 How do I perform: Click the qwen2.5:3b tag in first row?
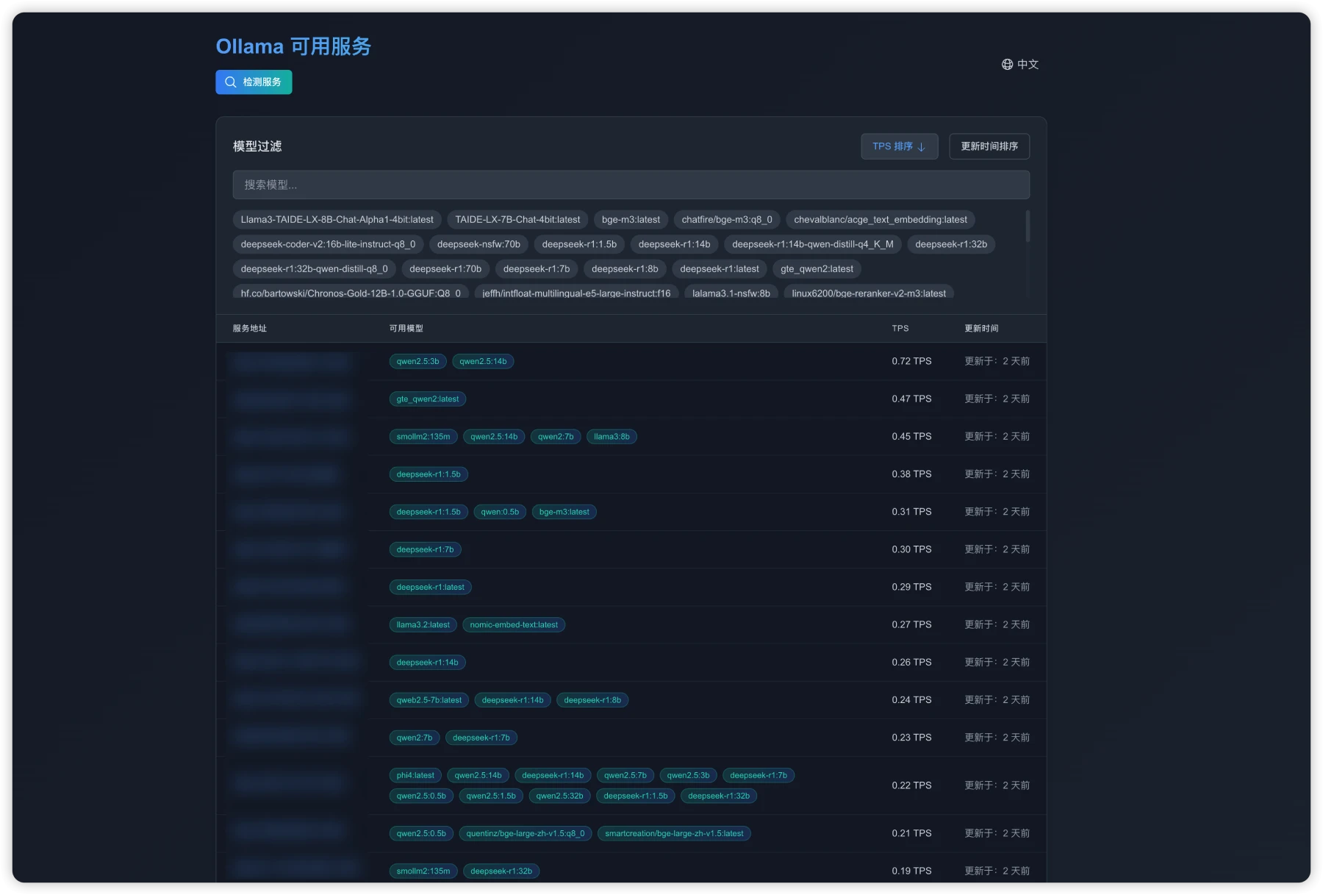[417, 361]
